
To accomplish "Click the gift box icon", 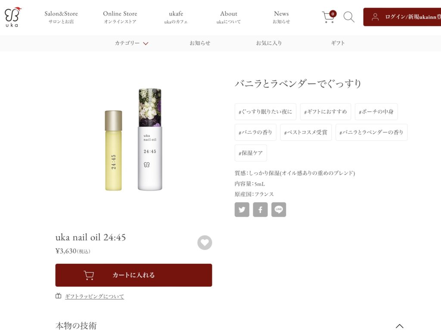I will click(x=58, y=296).
